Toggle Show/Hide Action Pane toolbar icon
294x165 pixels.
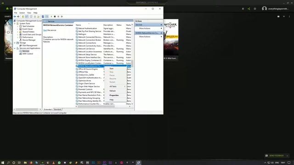[47, 16]
